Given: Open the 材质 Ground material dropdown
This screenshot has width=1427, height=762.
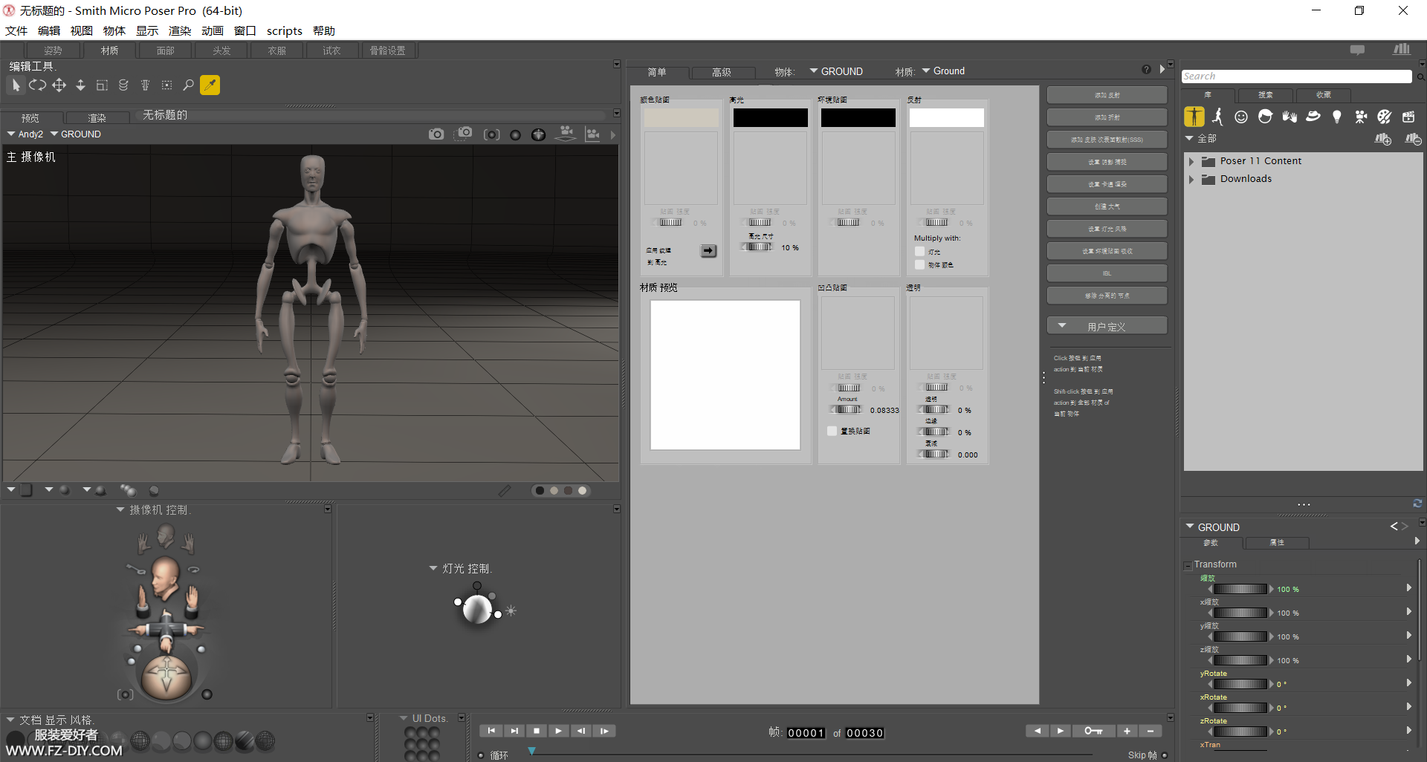Looking at the screenshot, I should 944,71.
